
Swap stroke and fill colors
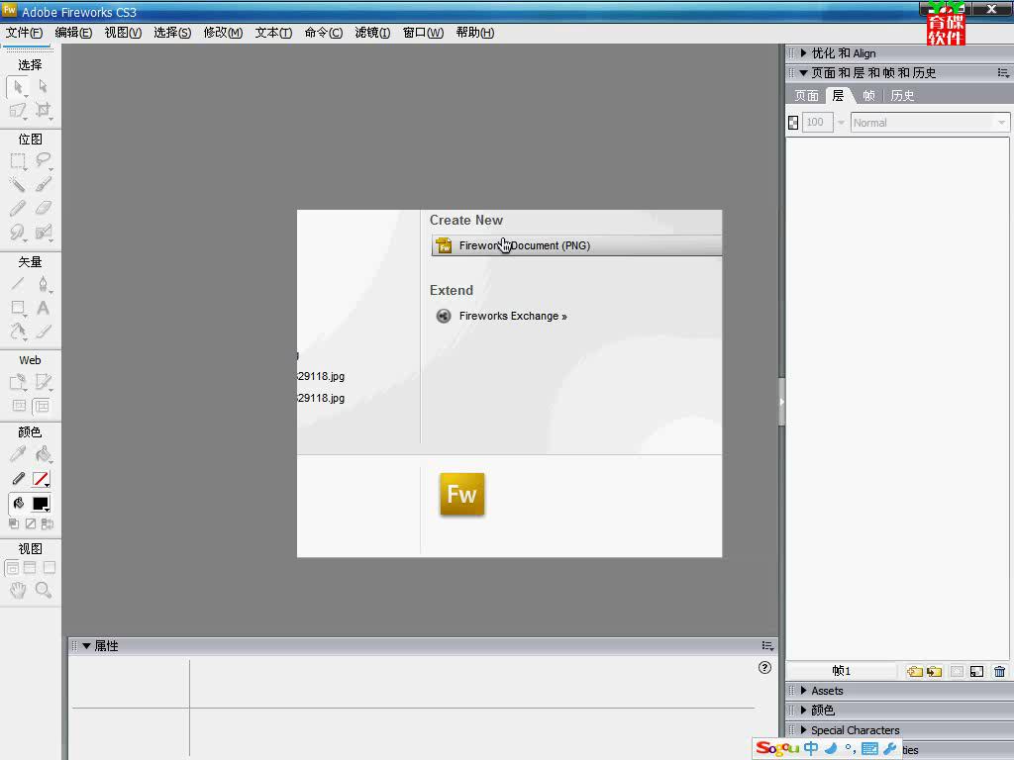[x=48, y=524]
